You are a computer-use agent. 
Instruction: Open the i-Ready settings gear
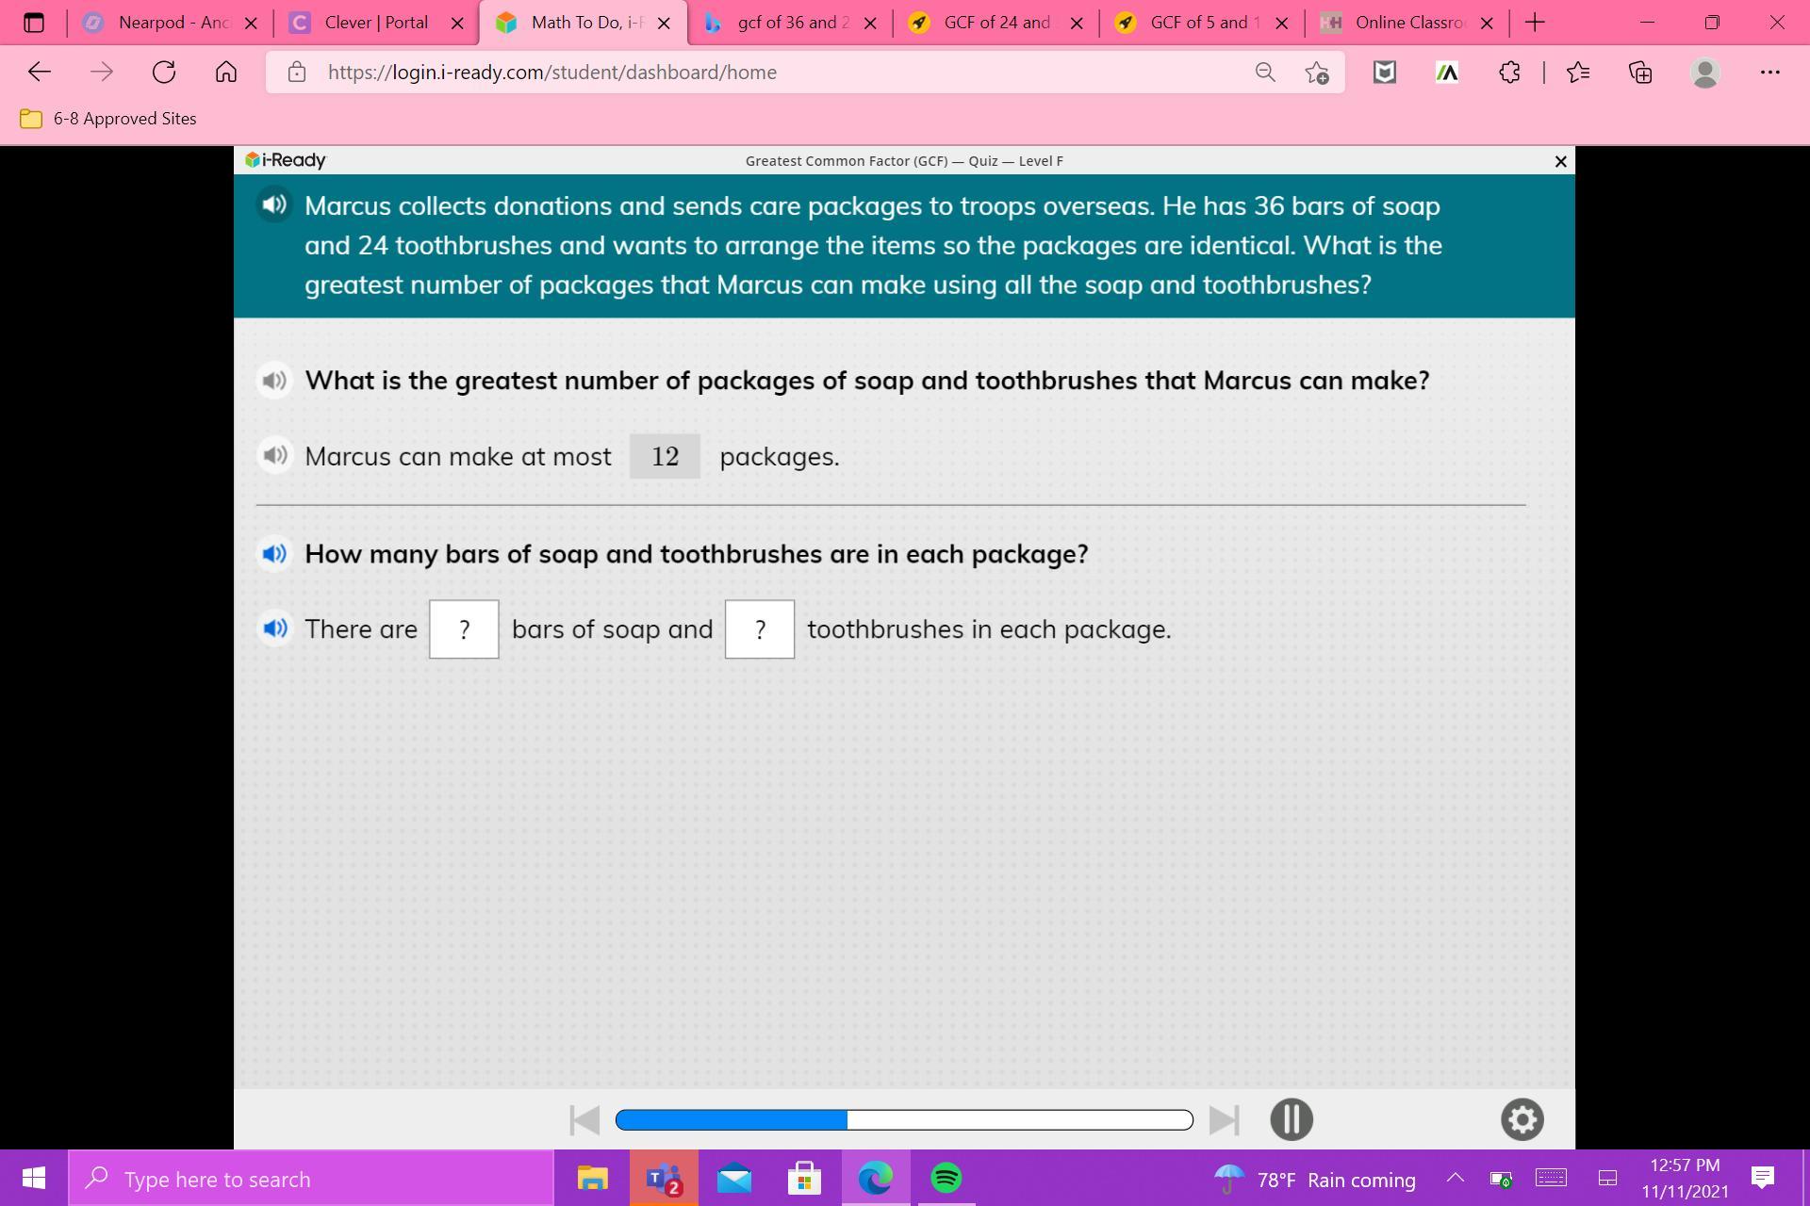pos(1522,1119)
